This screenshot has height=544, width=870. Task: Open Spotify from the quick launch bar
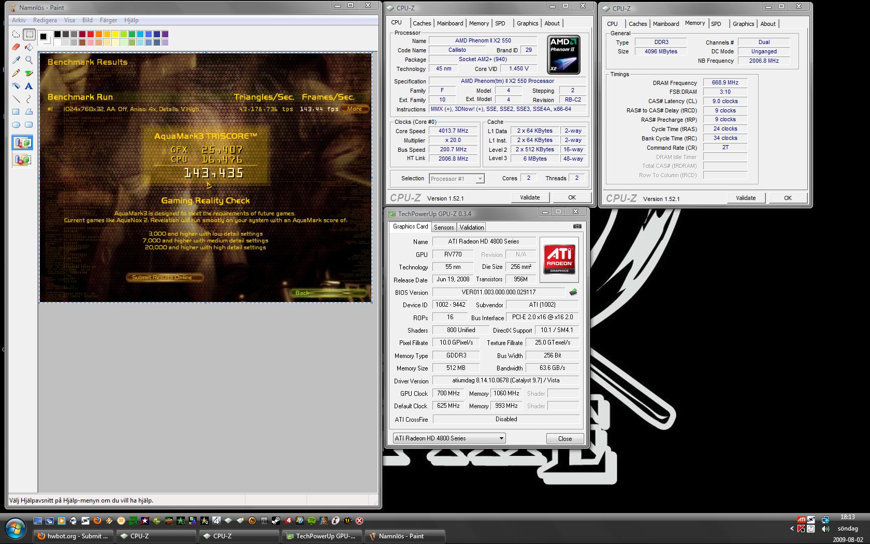(312, 521)
